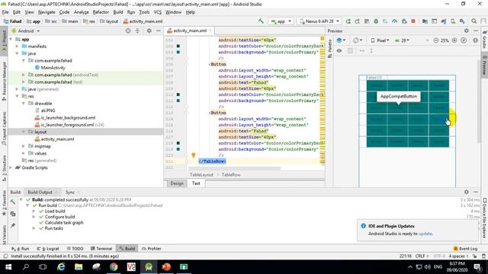Click the Debug app bug icon
The height and width of the screenshot is (274, 488).
pyautogui.click(x=376, y=21)
